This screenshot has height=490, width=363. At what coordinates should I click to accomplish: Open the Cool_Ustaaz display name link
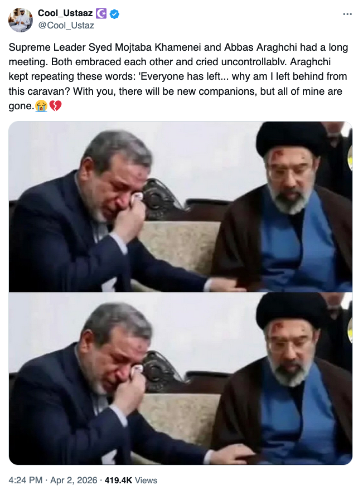pos(65,13)
